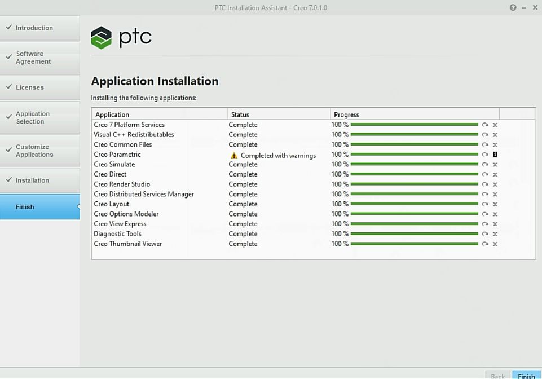The image size is (542, 379).
Task: Select the Installation step
Action: 39,180
